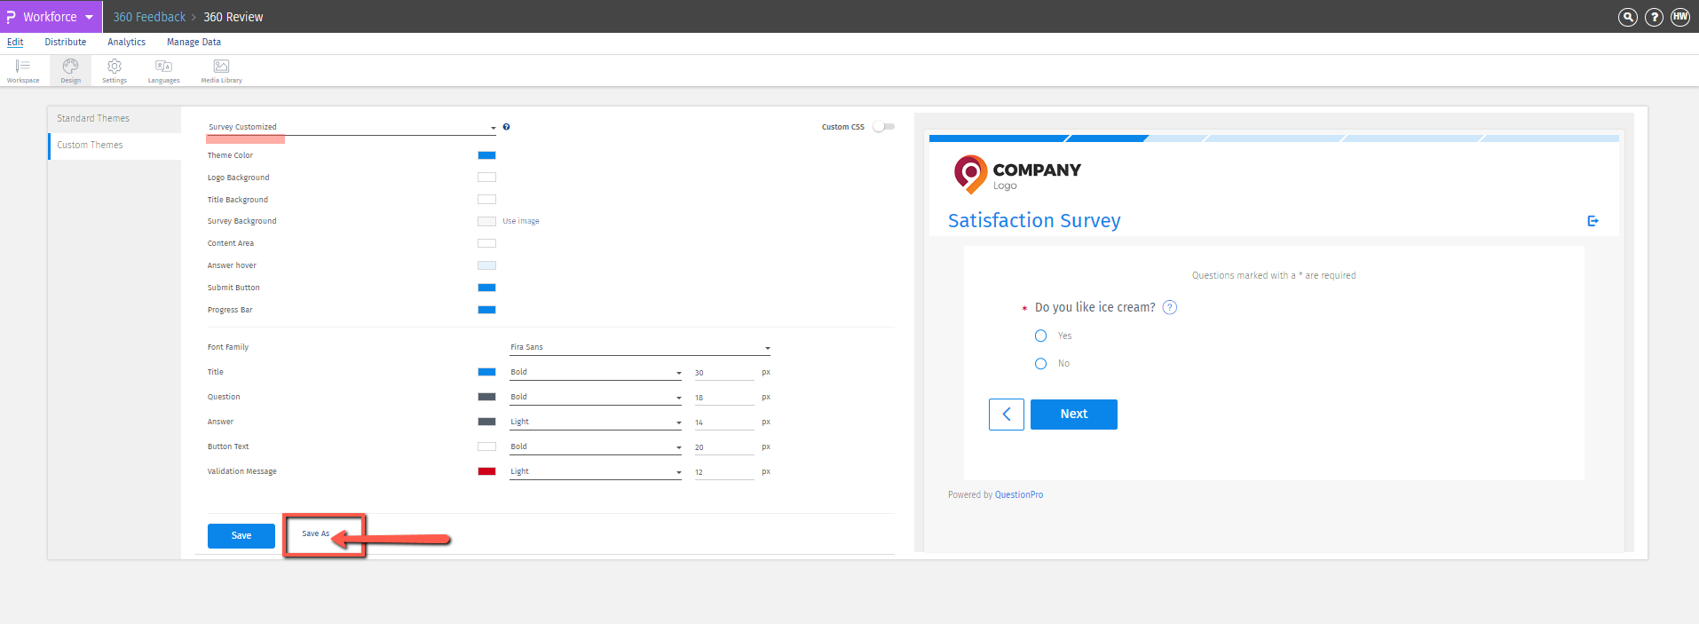Open the Edit menu tab
Viewport: 1699px width, 624px height.
(15, 42)
